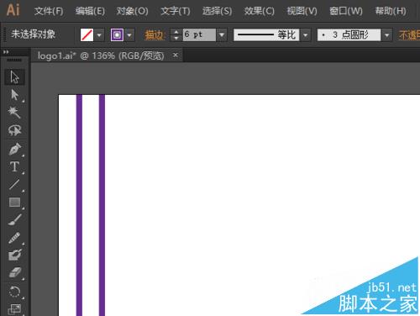Screen dimensions: 420x316
Task: Open the 对象(O) menu
Action: tap(132, 11)
